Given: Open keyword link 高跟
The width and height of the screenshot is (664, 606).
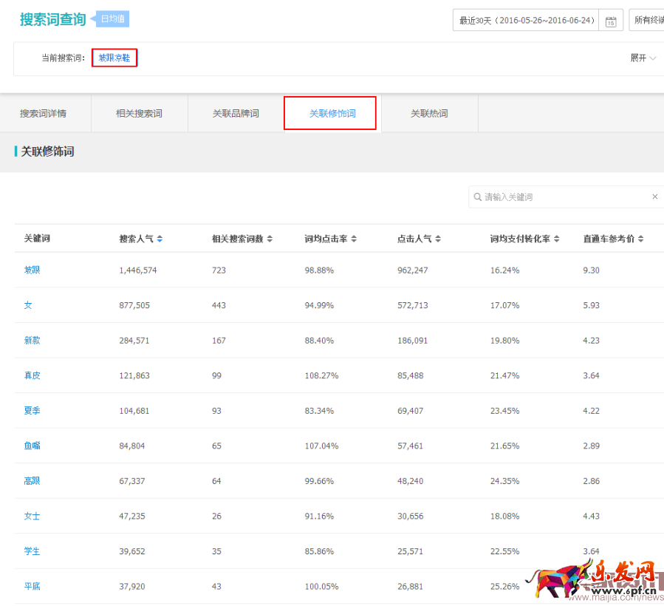Looking at the screenshot, I should tap(31, 480).
